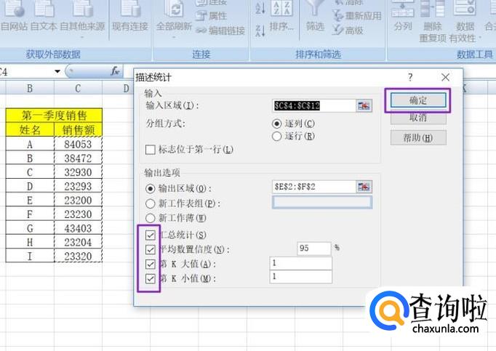Click the 分列 text-to-columns icon

click(403, 16)
